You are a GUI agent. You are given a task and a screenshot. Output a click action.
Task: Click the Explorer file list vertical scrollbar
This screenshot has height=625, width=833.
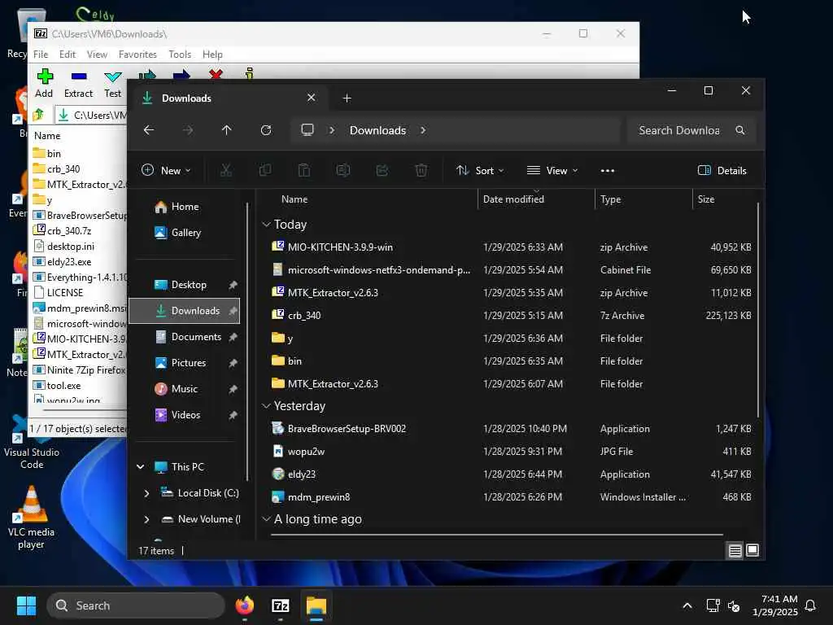click(758, 310)
